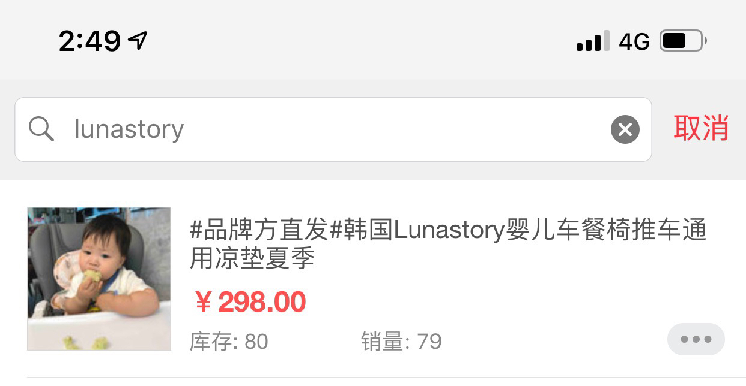Open the Lunastory product title link
The image size is (746, 386).
tap(448, 245)
